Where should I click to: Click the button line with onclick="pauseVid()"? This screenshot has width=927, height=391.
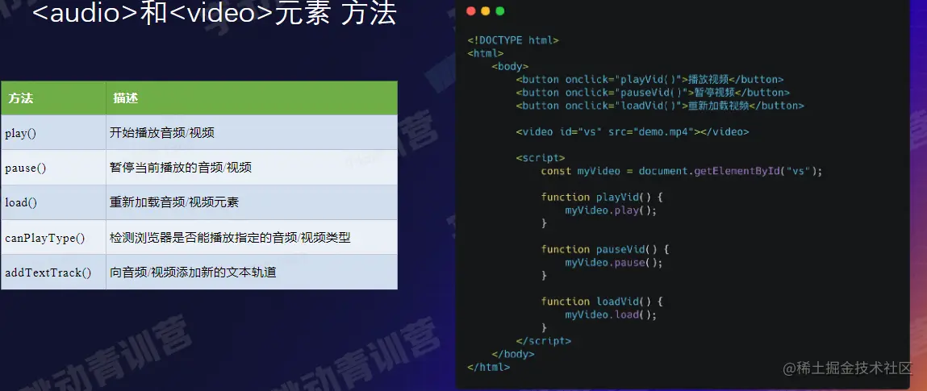coord(653,92)
